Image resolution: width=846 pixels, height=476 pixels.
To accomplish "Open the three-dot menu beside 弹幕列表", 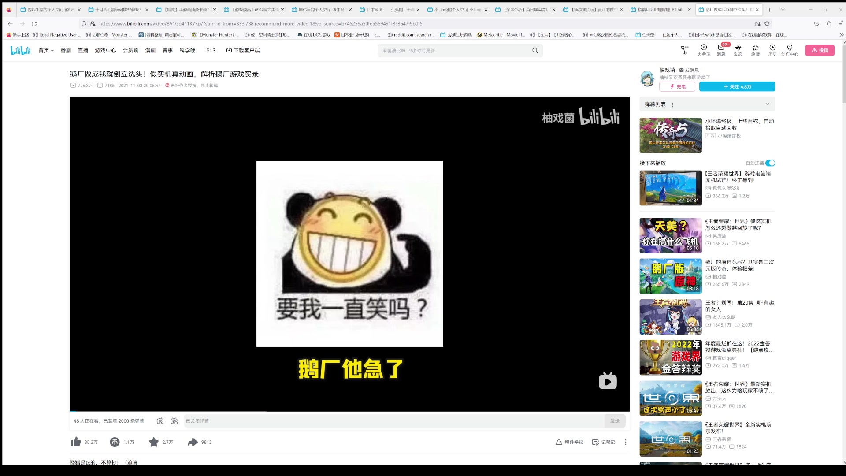I will click(x=672, y=104).
